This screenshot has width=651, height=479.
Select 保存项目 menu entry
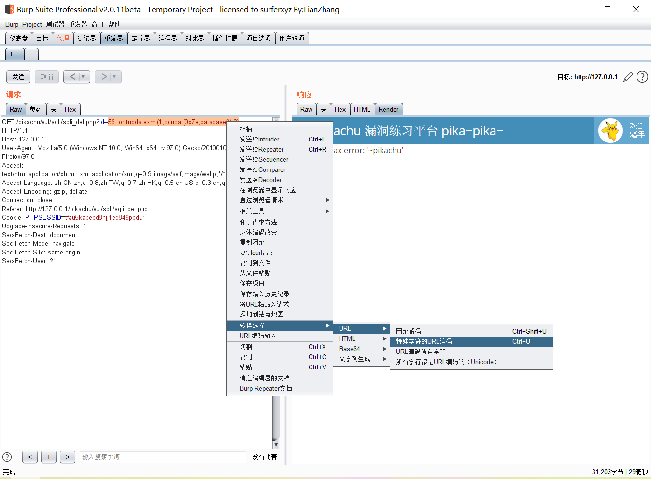tap(280, 283)
